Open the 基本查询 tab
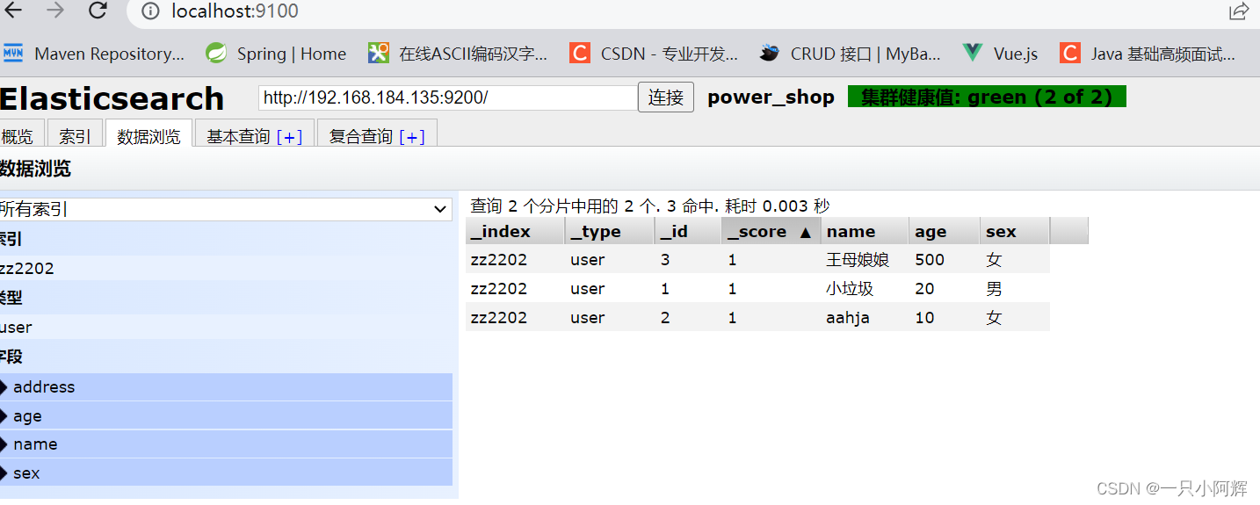1260x505 pixels. (x=238, y=137)
